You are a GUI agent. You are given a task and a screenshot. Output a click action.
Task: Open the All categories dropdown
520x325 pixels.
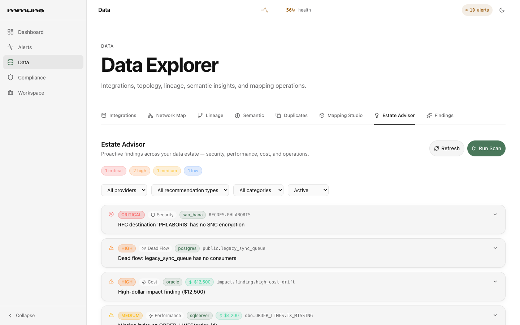[258, 190]
